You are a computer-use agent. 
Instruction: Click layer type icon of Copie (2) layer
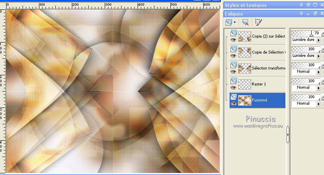point(234,33)
